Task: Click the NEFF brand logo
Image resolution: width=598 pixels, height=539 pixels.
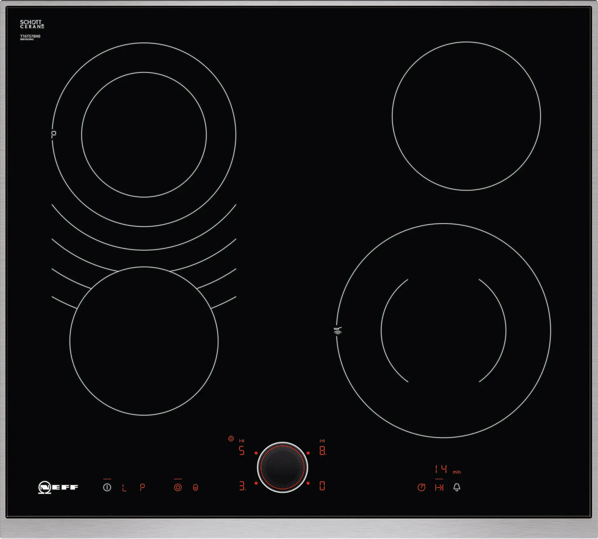Action: coord(58,487)
